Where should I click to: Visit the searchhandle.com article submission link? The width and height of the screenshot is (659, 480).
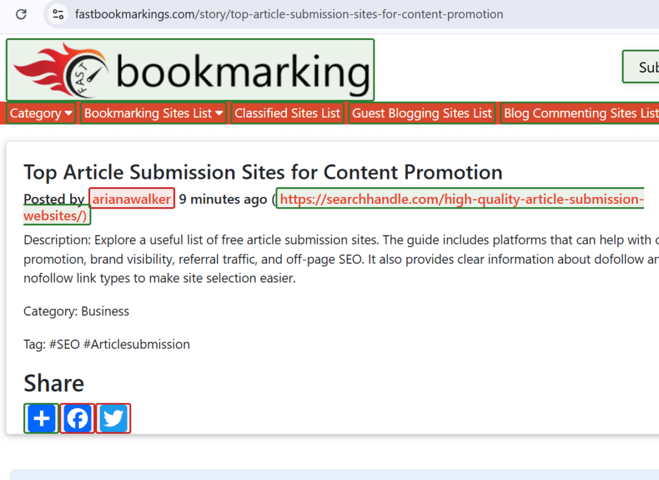click(459, 198)
